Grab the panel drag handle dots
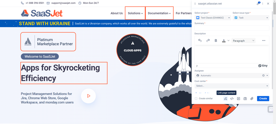The width and height of the screenshot is (276, 124). (x=195, y=4)
